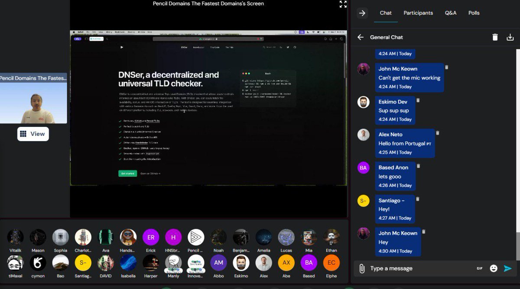Image resolution: width=520 pixels, height=289 pixels.
Task: Open Based Anon's BA avatar in chat
Action: click(x=364, y=168)
